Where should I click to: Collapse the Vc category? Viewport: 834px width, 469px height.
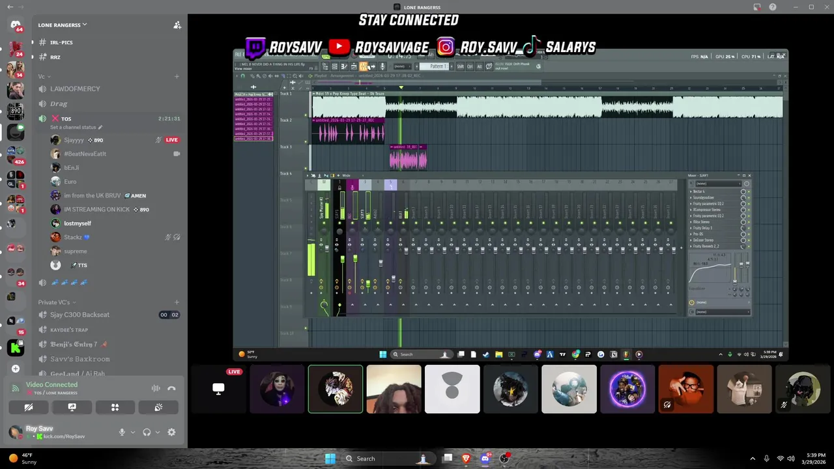pyautogui.click(x=43, y=76)
